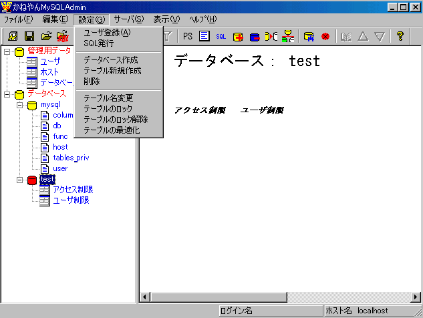Open the ファイル(F) menu
Viewport: 423px width, 318px height.
pyautogui.click(x=18, y=19)
